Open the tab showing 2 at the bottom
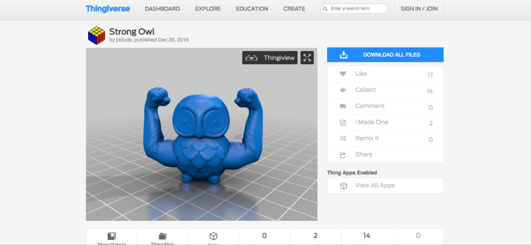Screen dimensions: 531x245 coord(316,238)
